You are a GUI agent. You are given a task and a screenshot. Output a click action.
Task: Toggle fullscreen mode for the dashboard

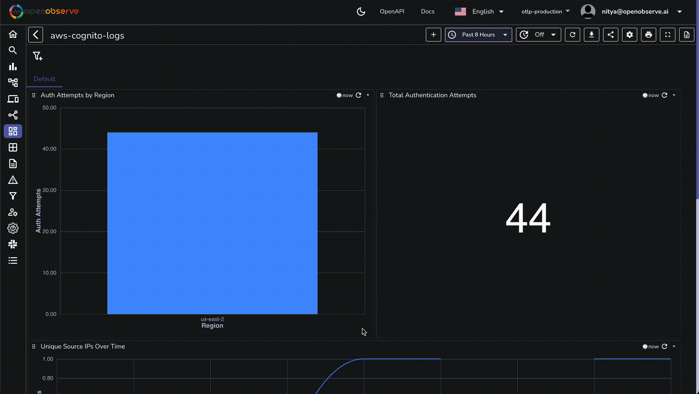coord(668,35)
